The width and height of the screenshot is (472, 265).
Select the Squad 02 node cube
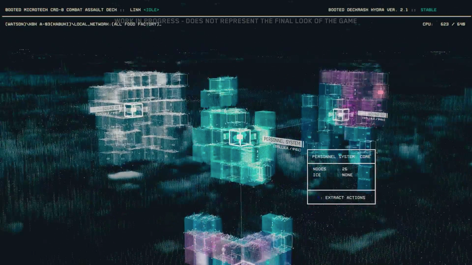point(341,115)
